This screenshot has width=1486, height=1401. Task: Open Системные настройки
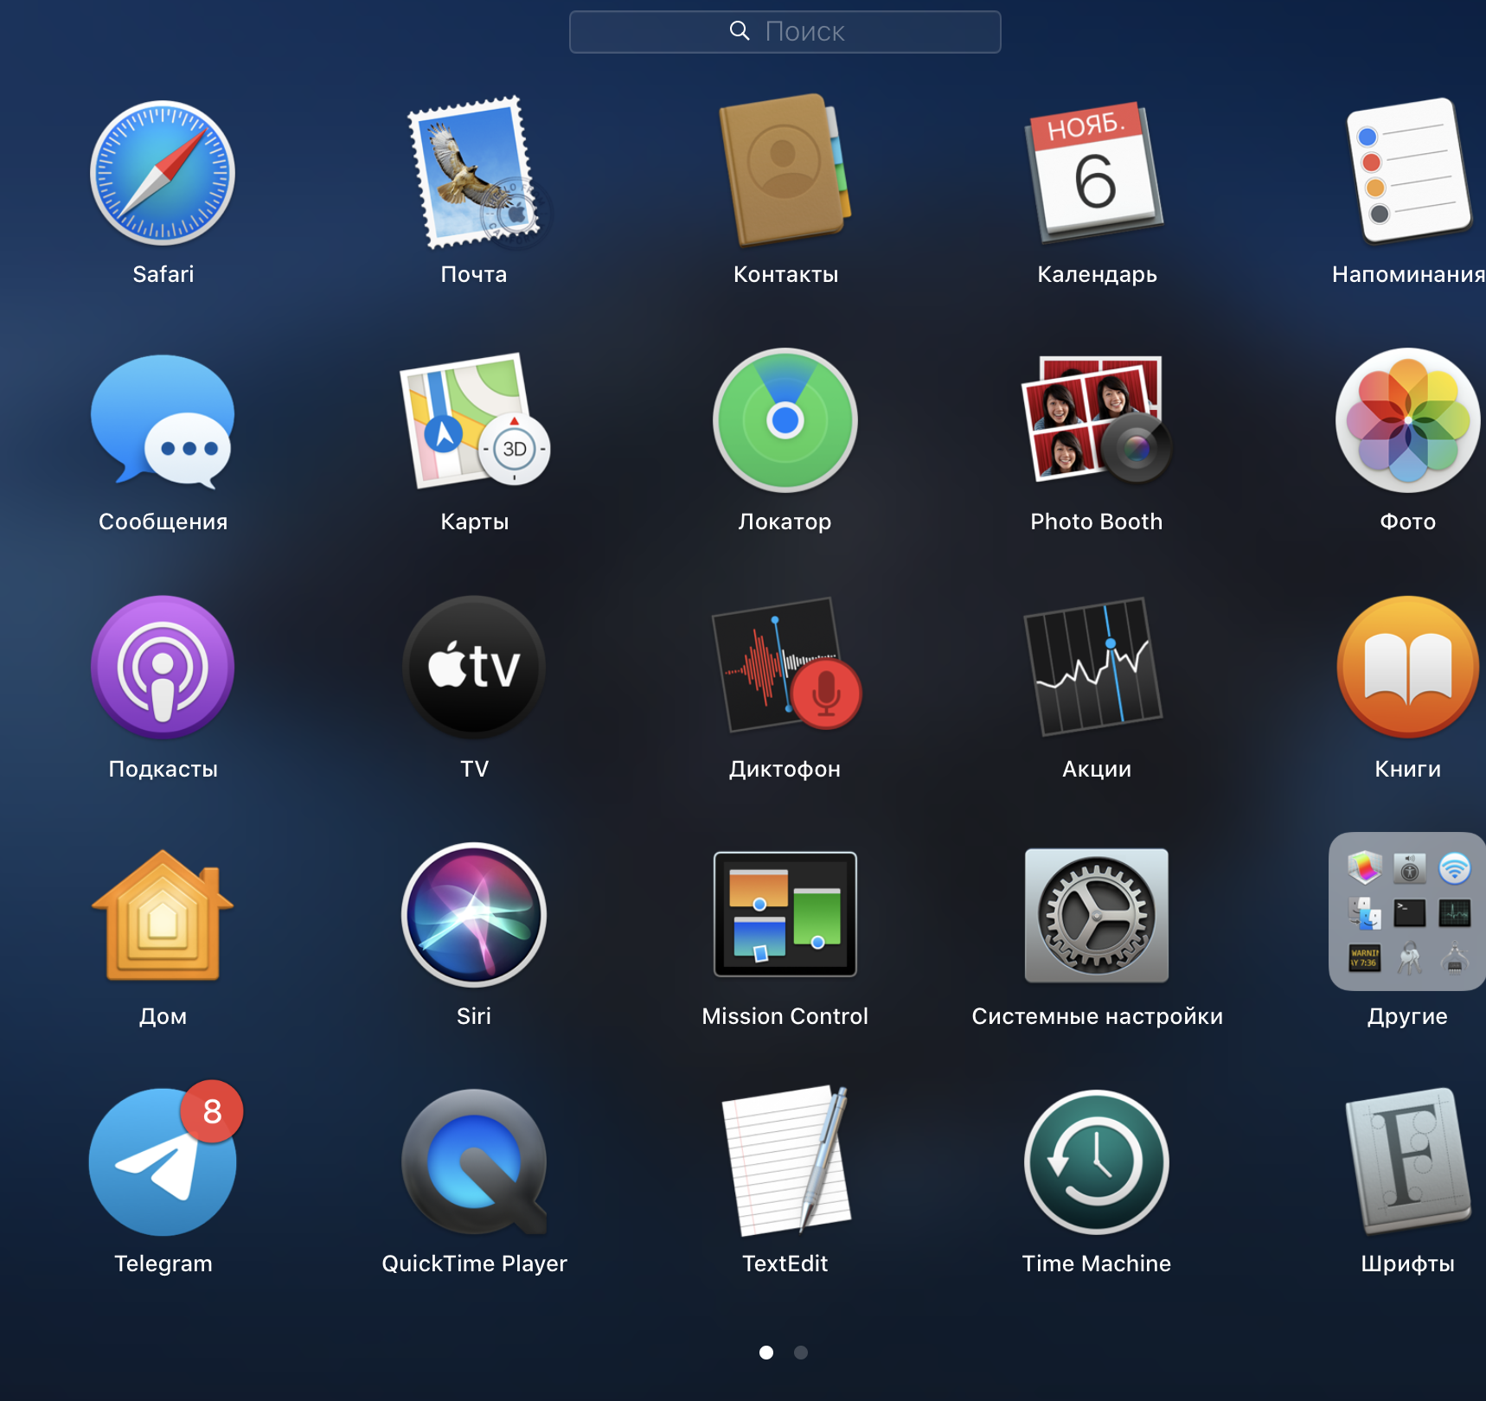1097,915
